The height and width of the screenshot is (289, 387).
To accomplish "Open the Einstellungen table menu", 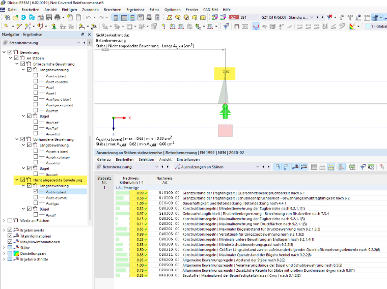I will [188, 160].
